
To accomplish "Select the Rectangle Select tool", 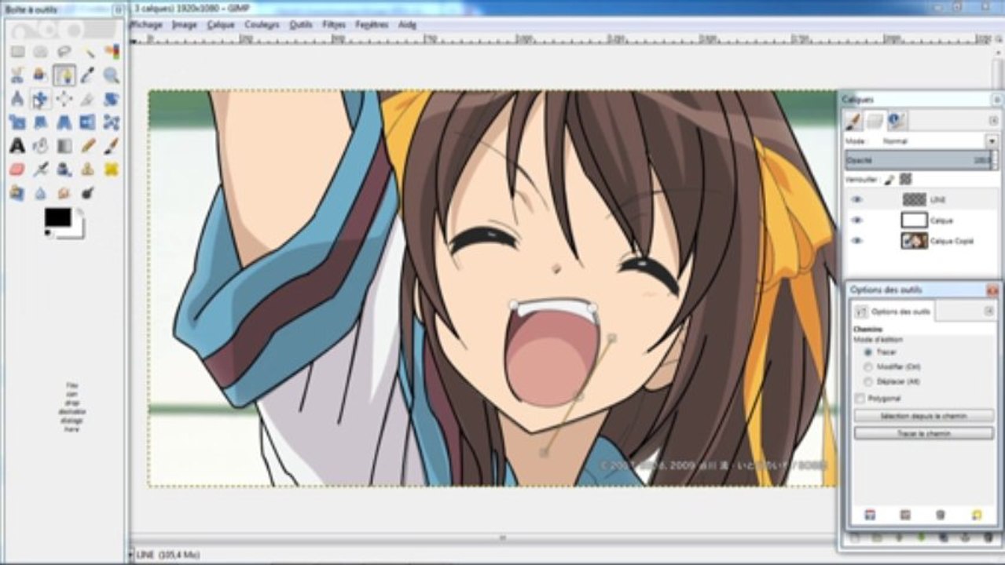I will [x=17, y=52].
